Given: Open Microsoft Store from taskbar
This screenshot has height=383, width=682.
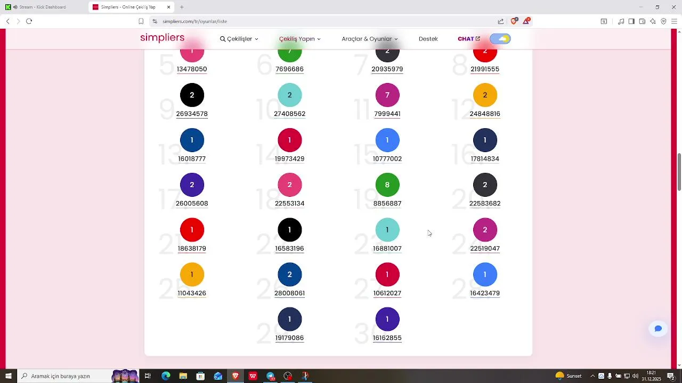Looking at the screenshot, I should coord(200,376).
